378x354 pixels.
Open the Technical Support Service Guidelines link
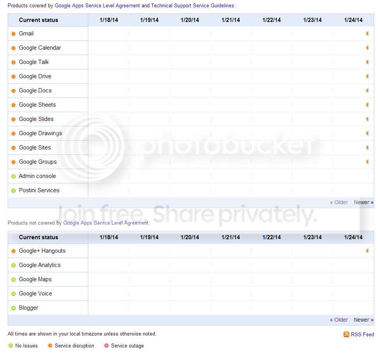(192, 5)
